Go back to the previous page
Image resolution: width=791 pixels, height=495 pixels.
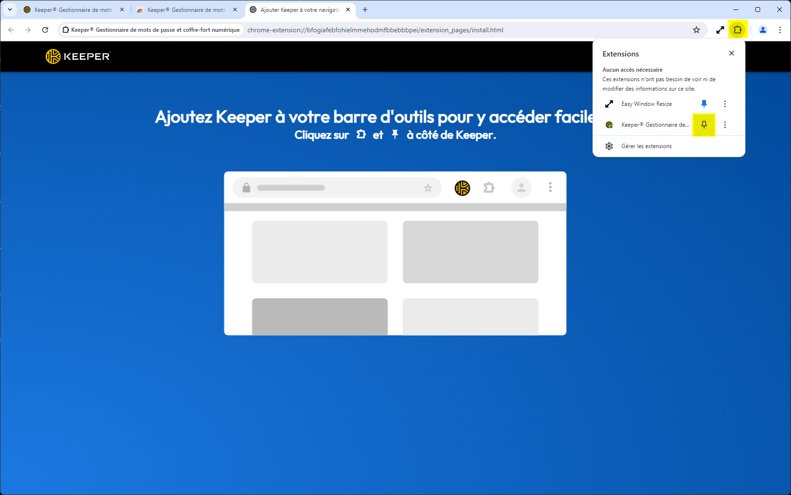11,30
